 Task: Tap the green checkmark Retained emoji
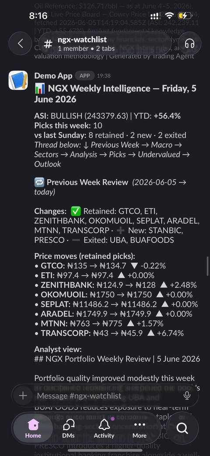[76, 211]
